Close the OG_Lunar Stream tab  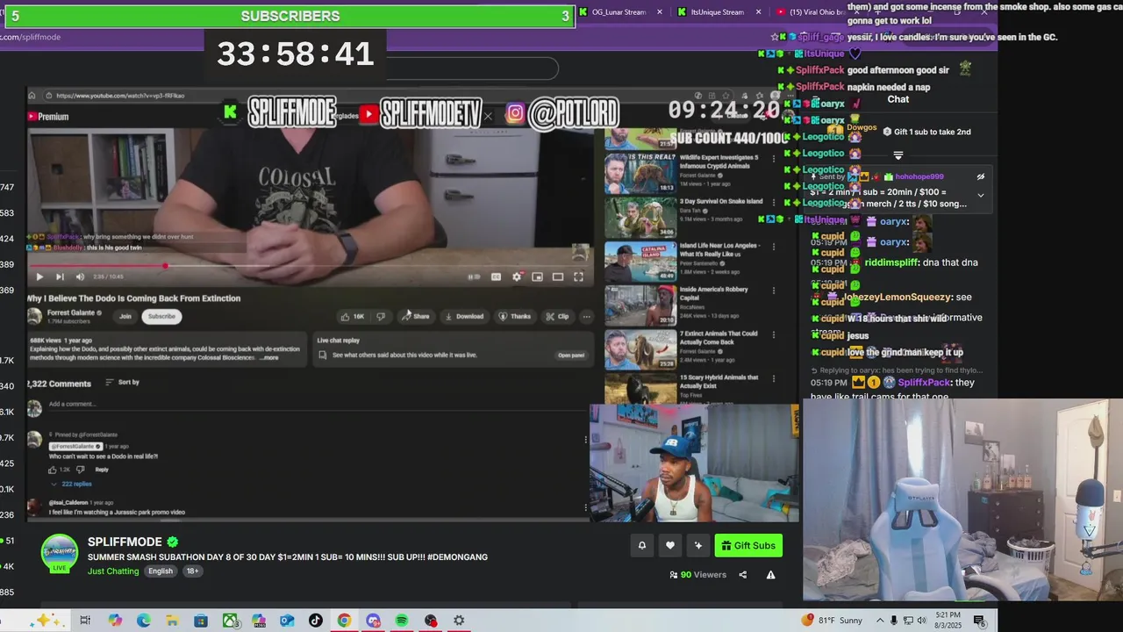click(660, 12)
